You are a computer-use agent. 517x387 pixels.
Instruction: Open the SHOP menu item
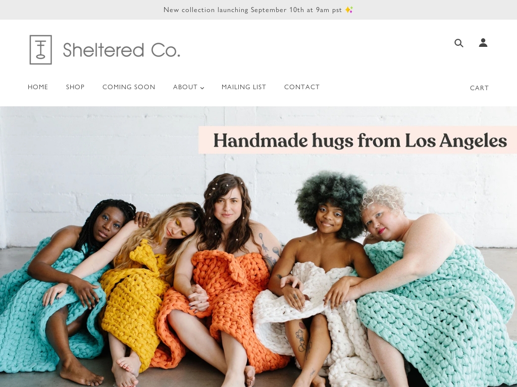click(x=75, y=87)
